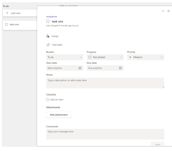Click the Assign person icon
Viewport: 172px width, 151px height.
coord(48,36)
